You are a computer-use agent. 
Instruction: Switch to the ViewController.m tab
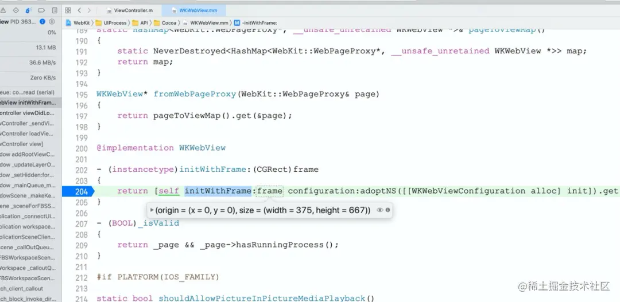(x=129, y=10)
